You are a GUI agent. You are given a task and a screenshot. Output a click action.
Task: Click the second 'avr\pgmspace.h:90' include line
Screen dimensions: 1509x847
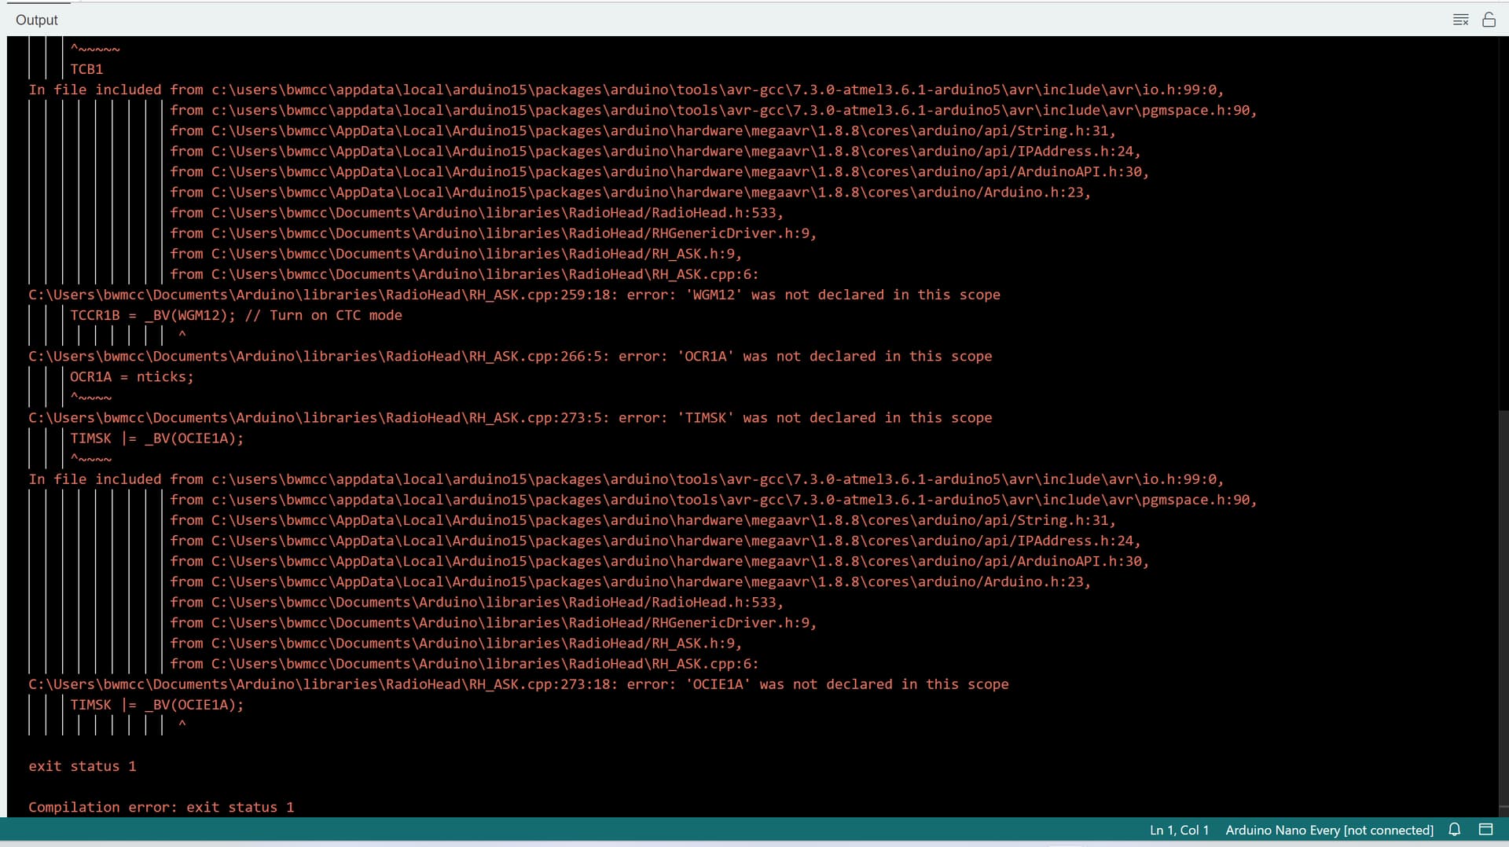click(x=714, y=500)
